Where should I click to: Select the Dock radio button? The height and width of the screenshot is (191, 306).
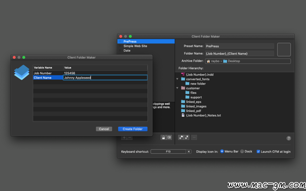[x=242, y=151]
